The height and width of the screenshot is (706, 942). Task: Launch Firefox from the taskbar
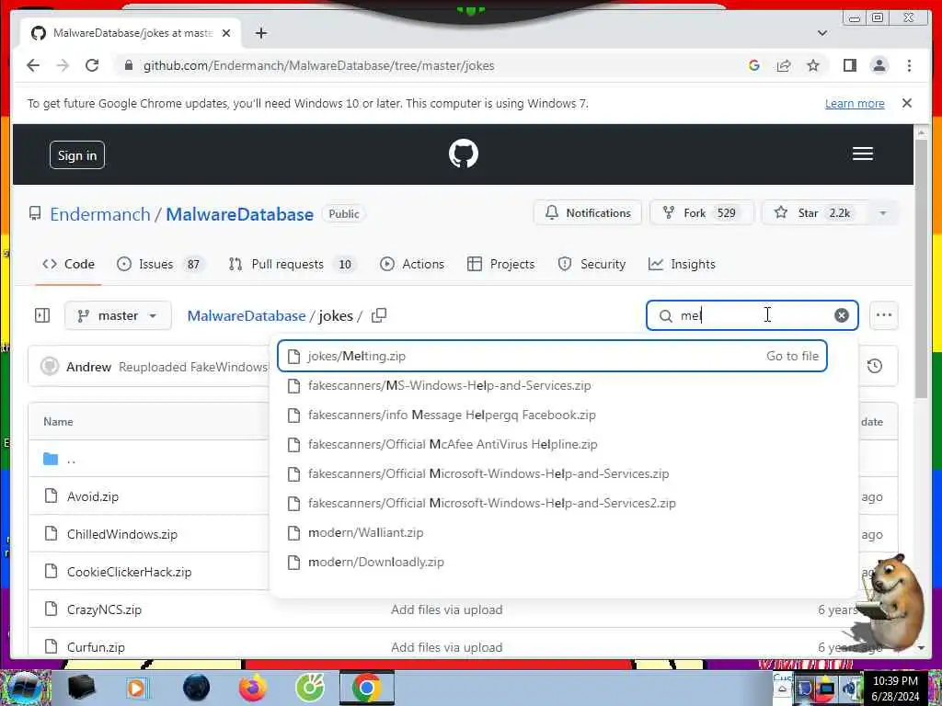[x=252, y=688]
